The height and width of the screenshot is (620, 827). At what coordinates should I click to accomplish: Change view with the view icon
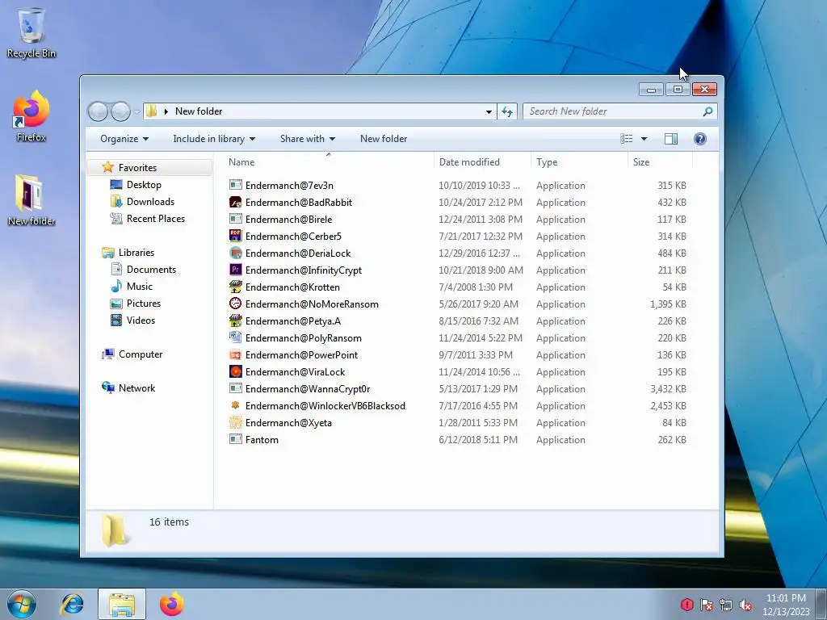627,139
